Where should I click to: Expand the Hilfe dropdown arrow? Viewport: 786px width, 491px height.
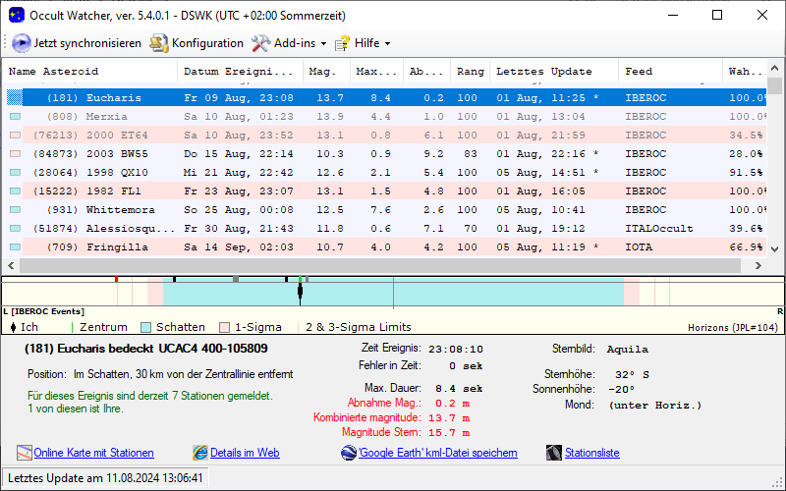(x=387, y=43)
